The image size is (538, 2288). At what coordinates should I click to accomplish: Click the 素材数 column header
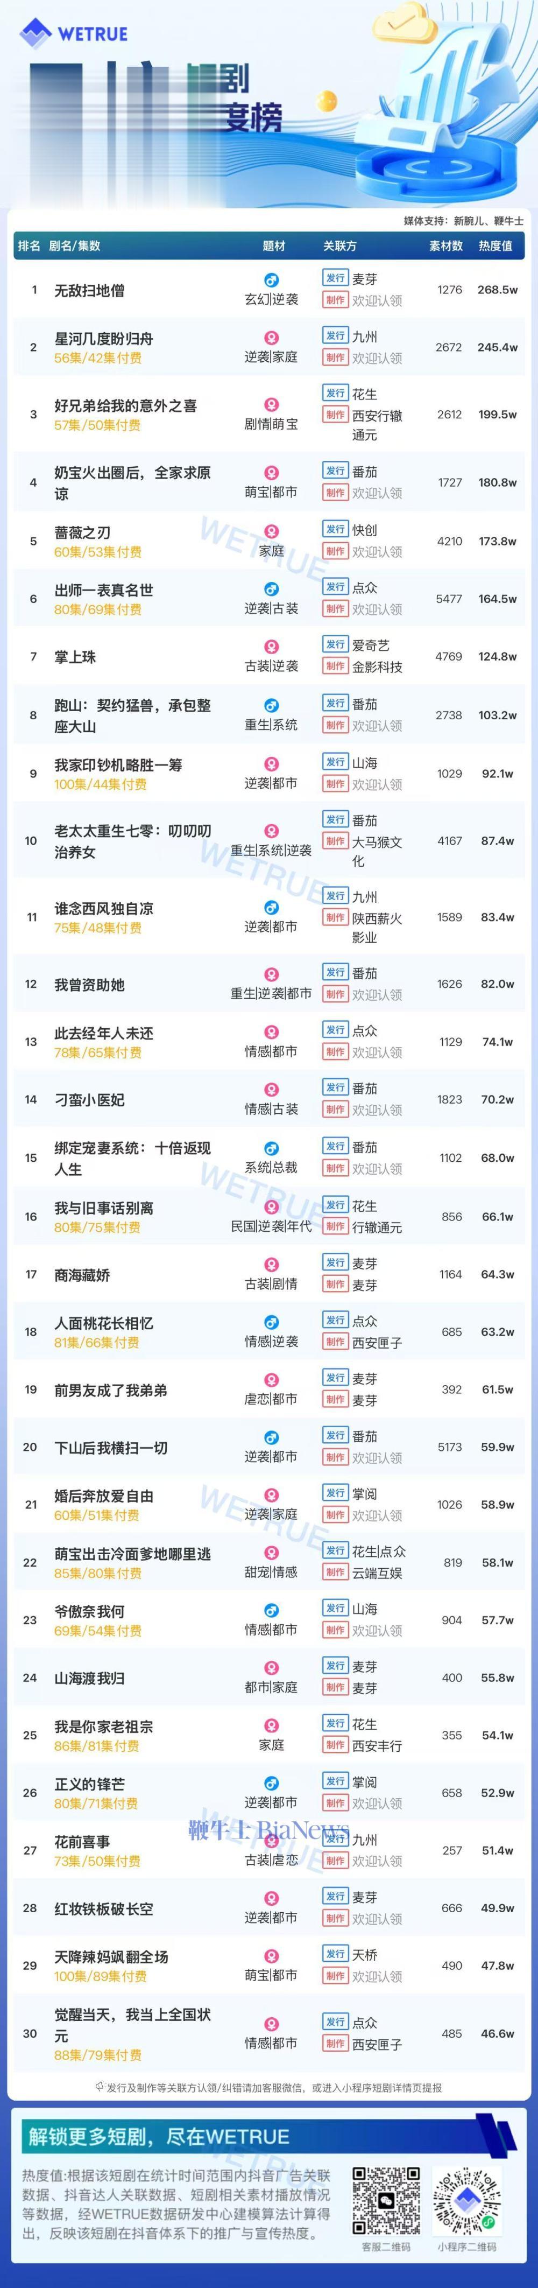click(445, 246)
